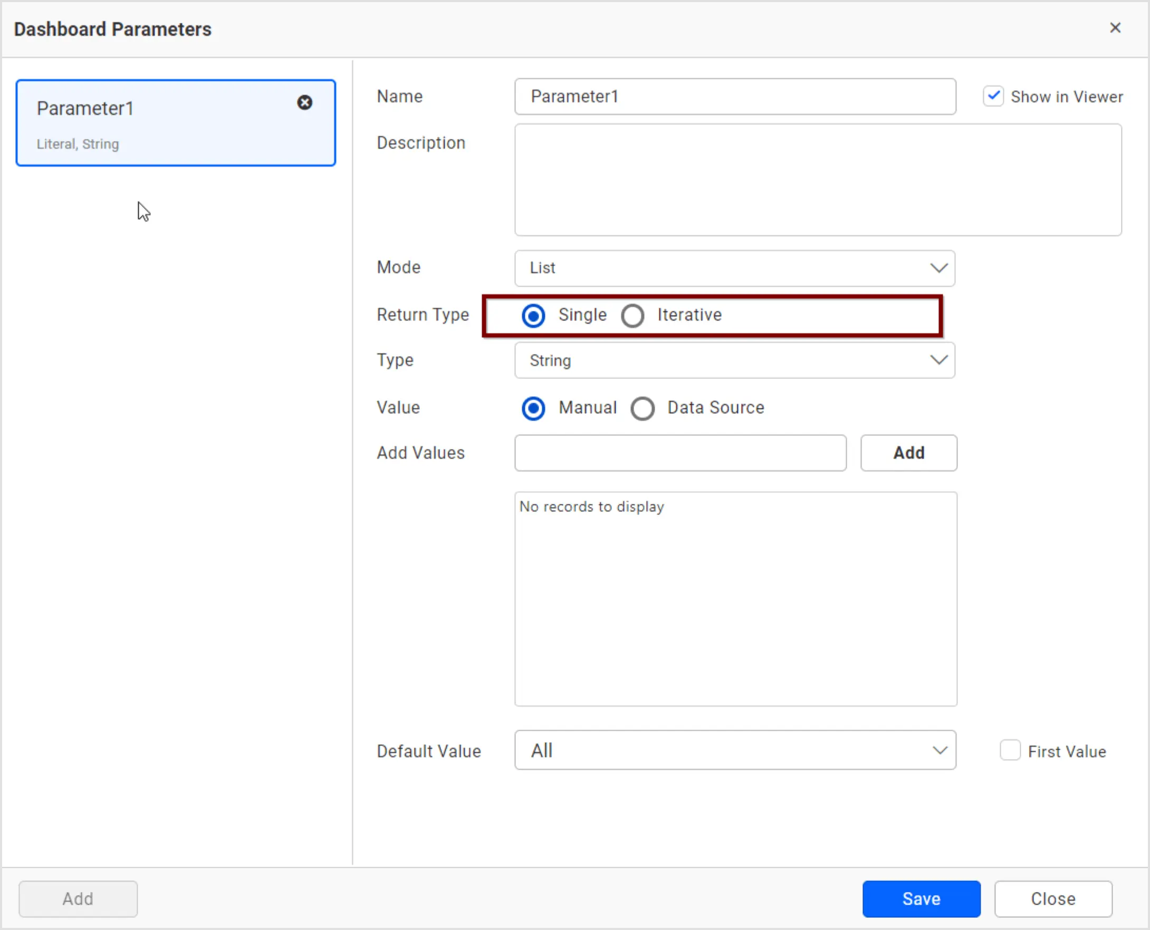Enable the First Value checkbox
Screen dimensions: 1150x930
(x=1011, y=751)
